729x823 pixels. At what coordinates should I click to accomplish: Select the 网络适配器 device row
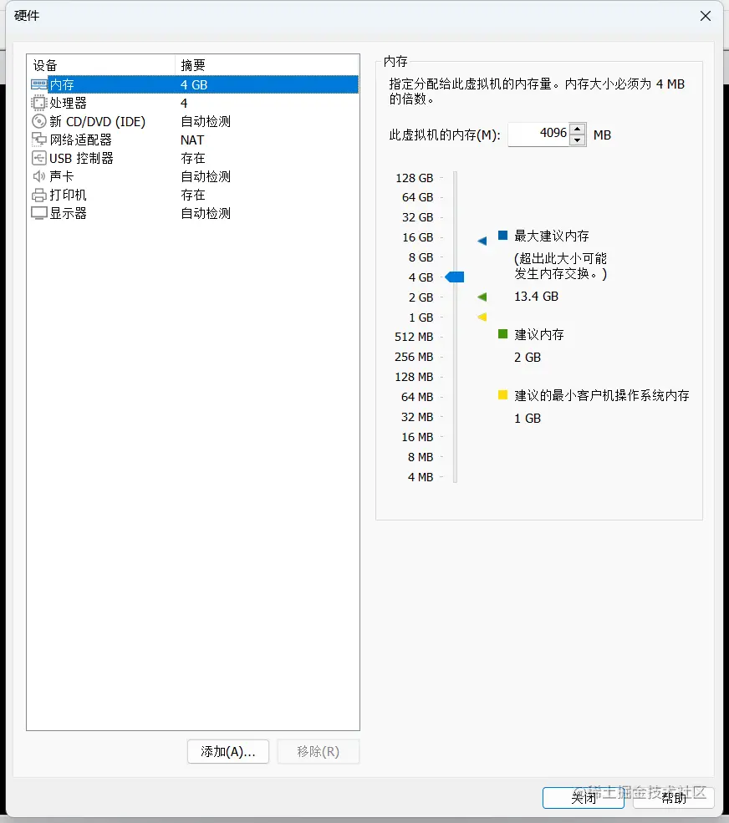coord(193,140)
